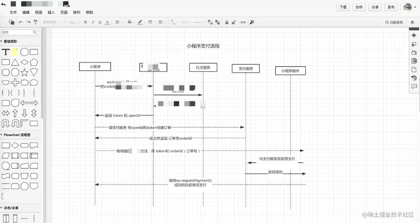Click the 分享 button

(375, 7)
